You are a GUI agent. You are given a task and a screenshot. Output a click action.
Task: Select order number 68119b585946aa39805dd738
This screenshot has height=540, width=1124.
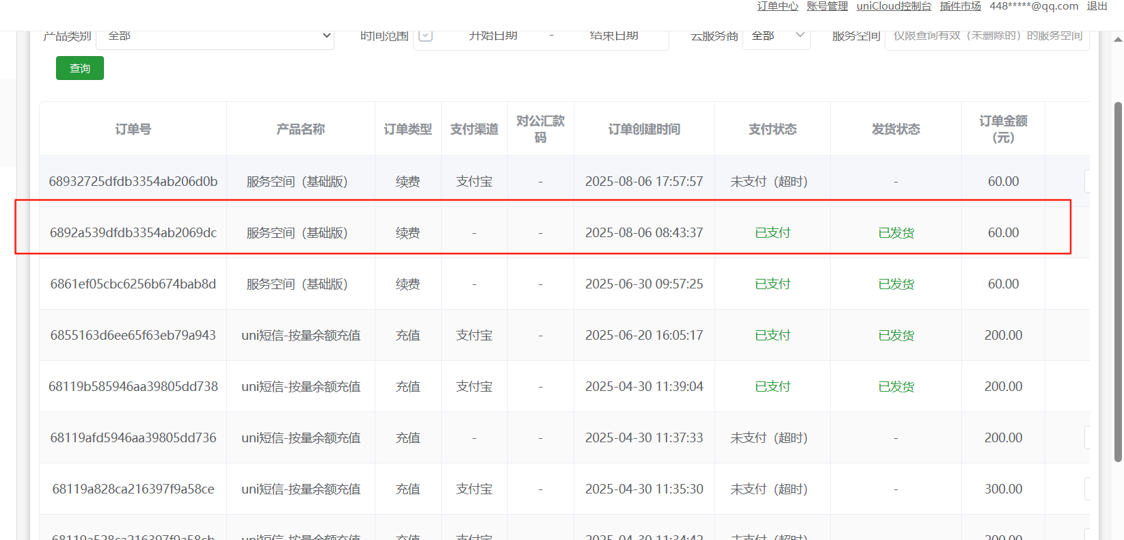coord(133,386)
